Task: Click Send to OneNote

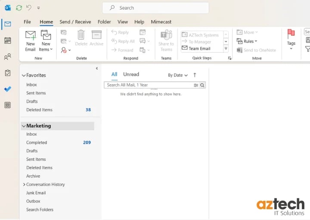Action: pos(257,50)
